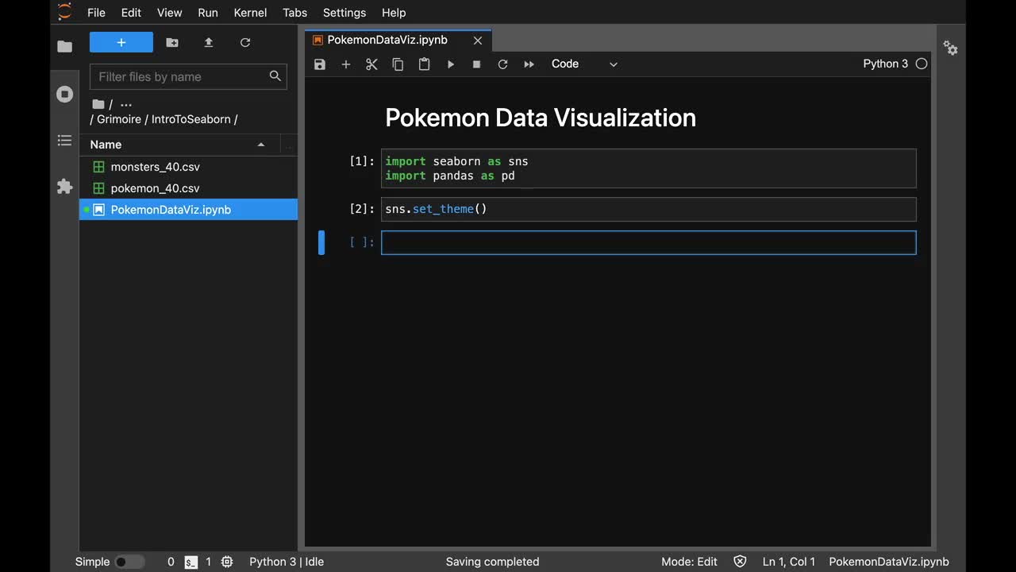
Task: Select monsters_40.csv file
Action: (x=188, y=167)
